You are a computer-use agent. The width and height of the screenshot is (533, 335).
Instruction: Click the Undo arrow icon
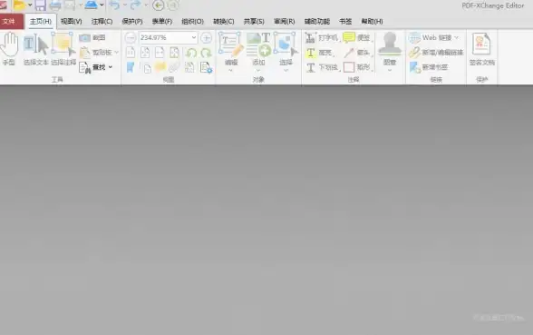114,5
